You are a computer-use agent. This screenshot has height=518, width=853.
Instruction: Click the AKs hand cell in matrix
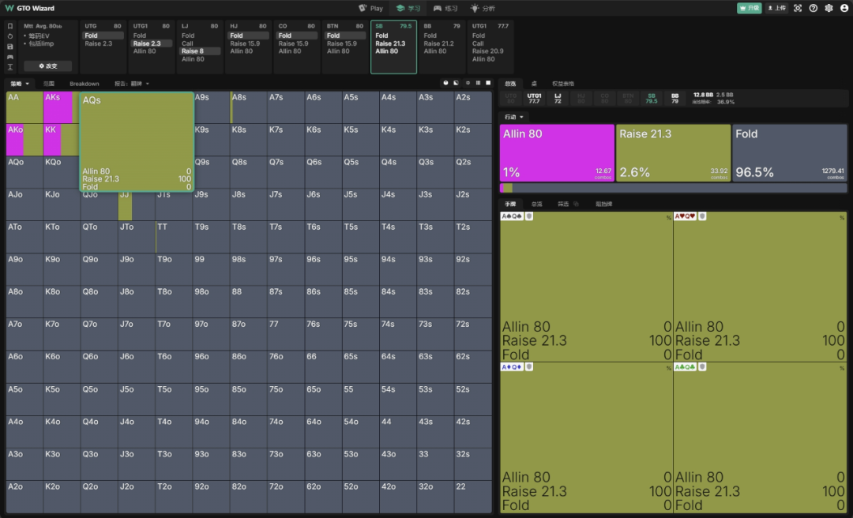tap(62, 107)
